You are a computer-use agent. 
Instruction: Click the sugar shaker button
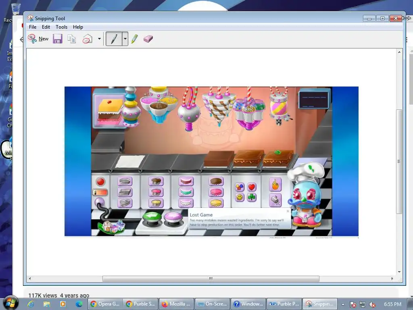tap(275, 200)
